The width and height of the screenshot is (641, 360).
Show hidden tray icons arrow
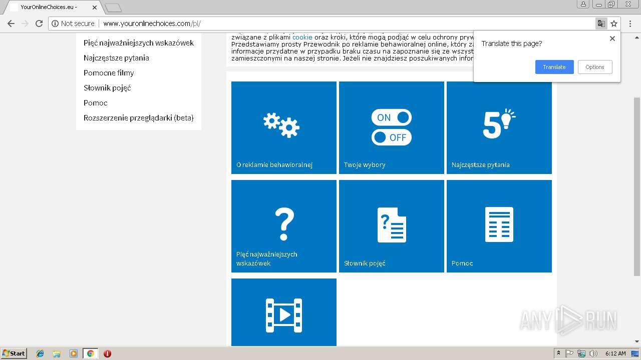click(x=559, y=353)
